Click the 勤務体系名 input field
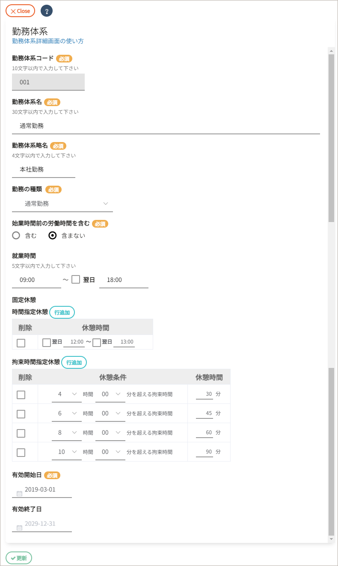 pos(166,126)
